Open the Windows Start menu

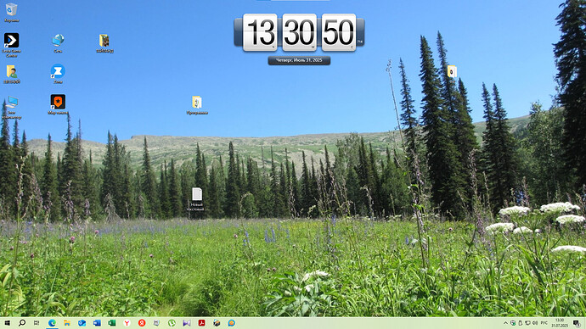[7, 323]
